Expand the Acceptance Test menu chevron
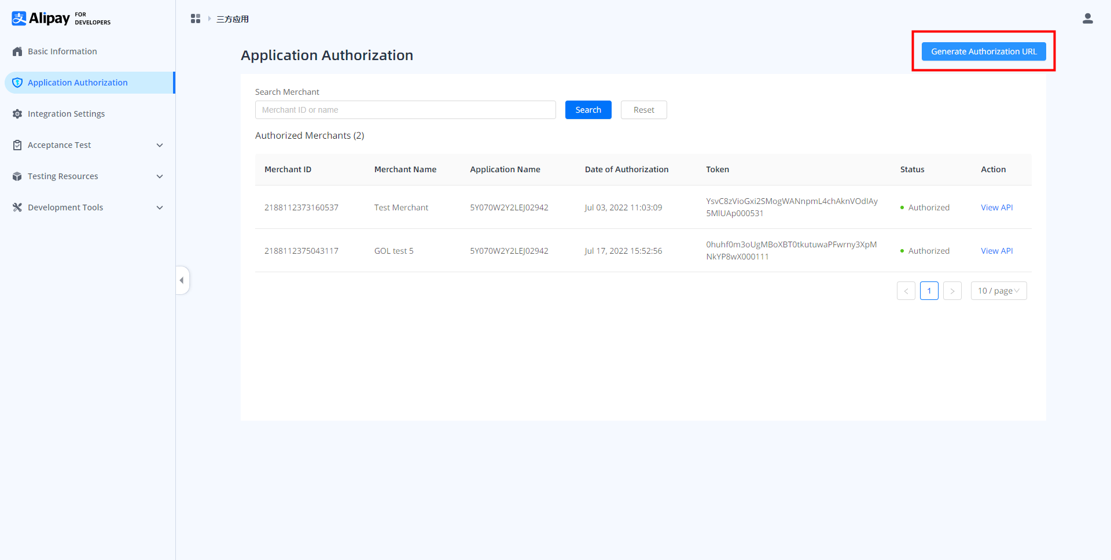 pos(160,145)
